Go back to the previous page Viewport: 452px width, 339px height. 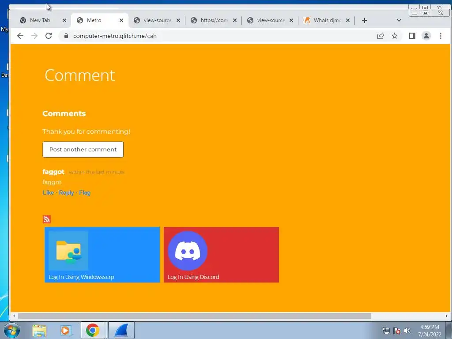click(x=20, y=36)
